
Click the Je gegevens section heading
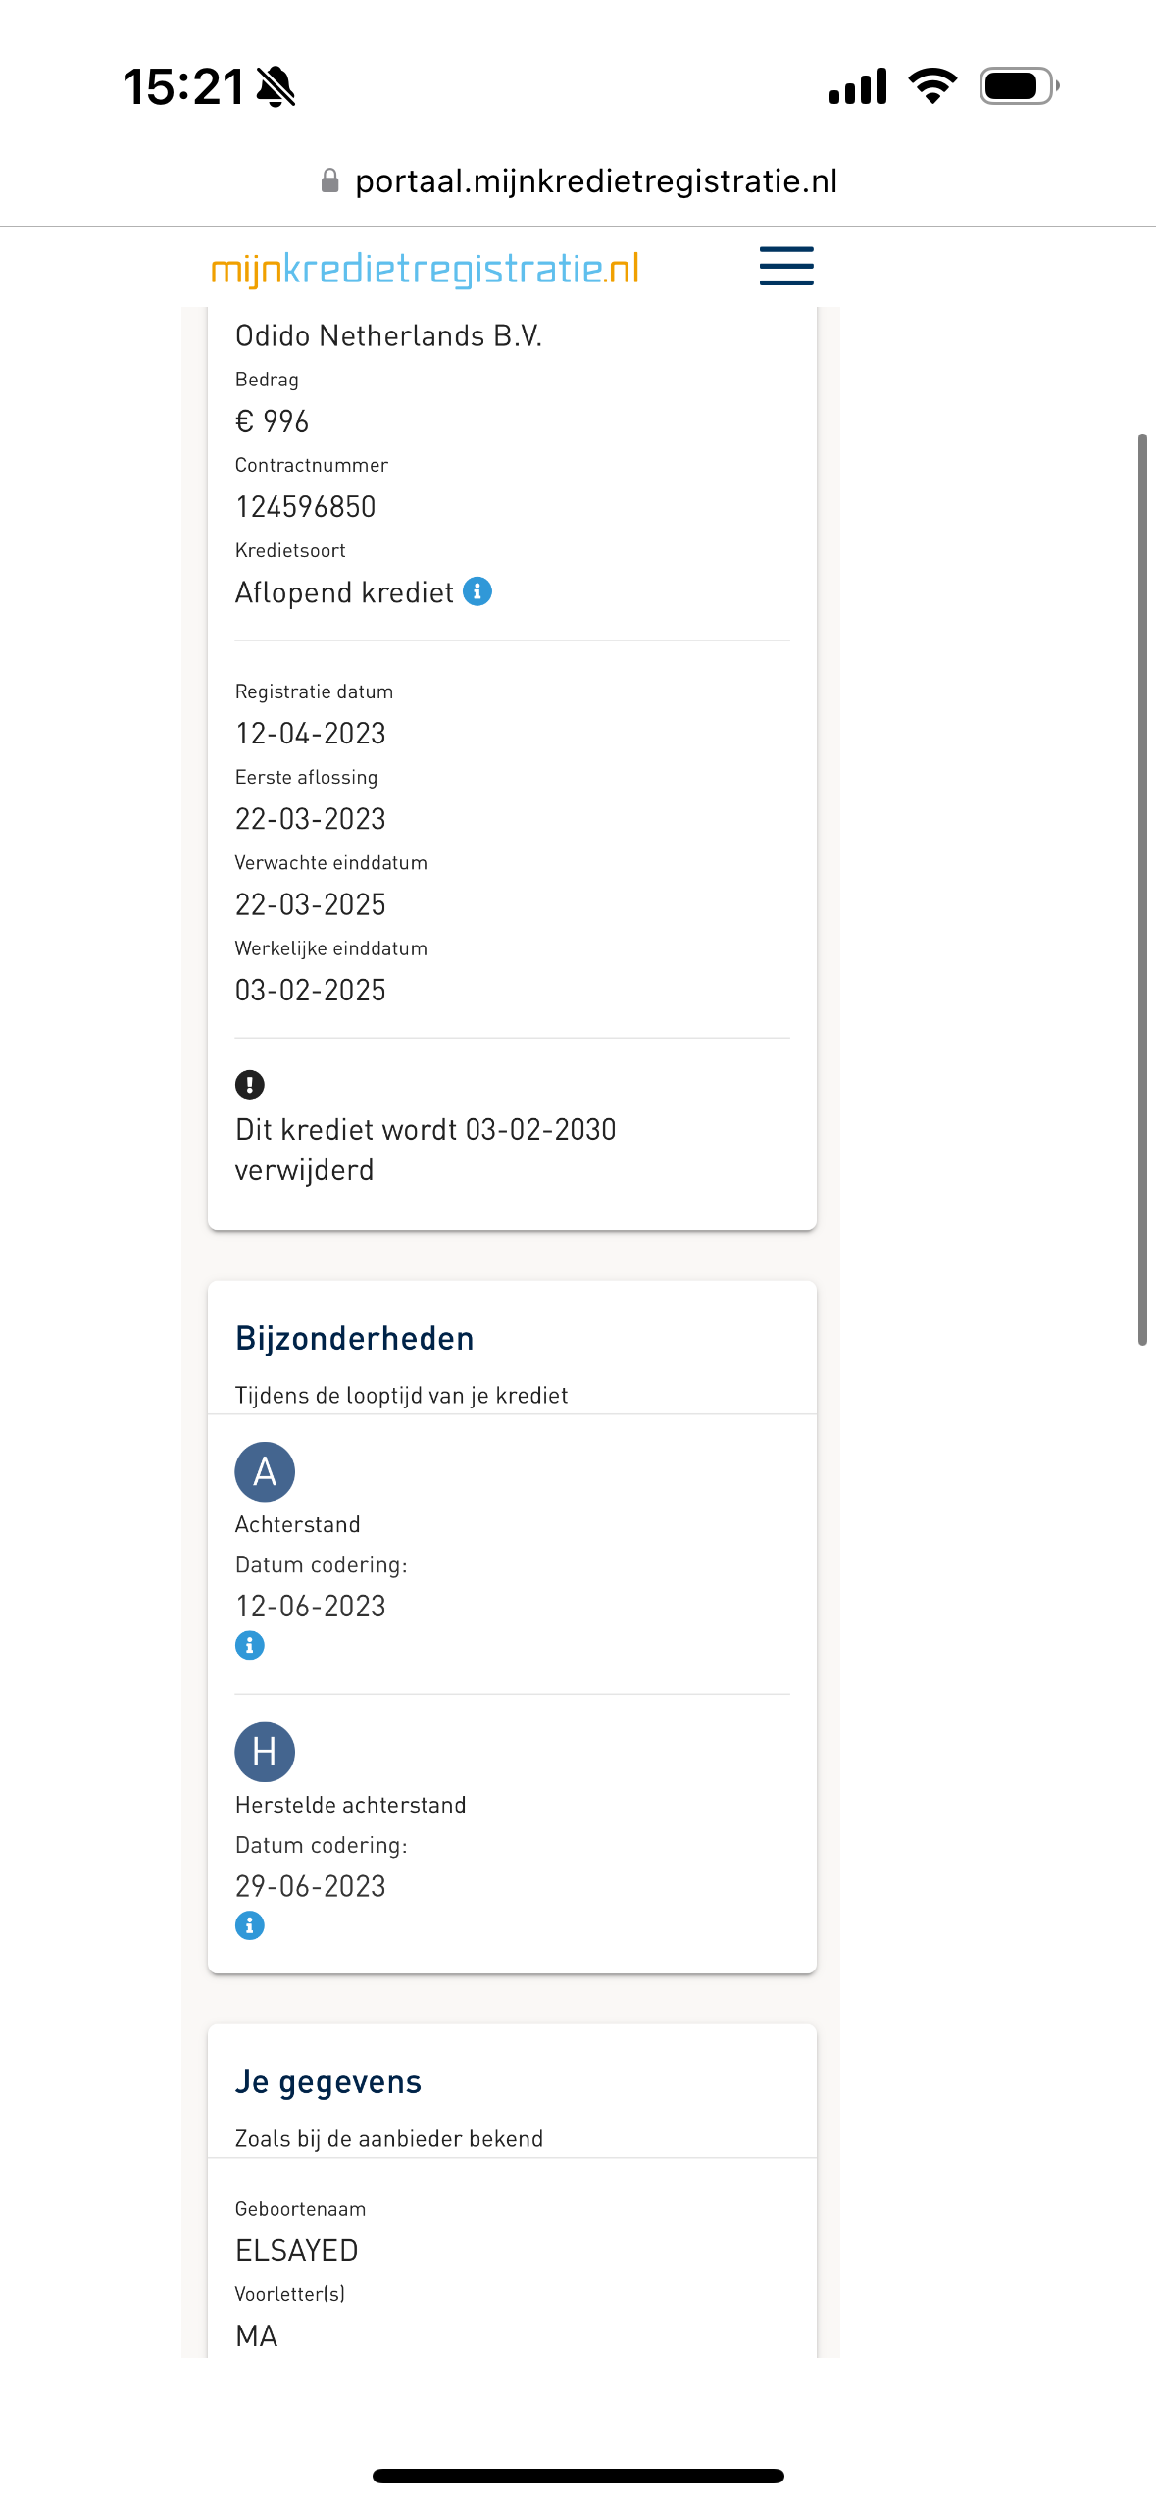[x=328, y=2081]
